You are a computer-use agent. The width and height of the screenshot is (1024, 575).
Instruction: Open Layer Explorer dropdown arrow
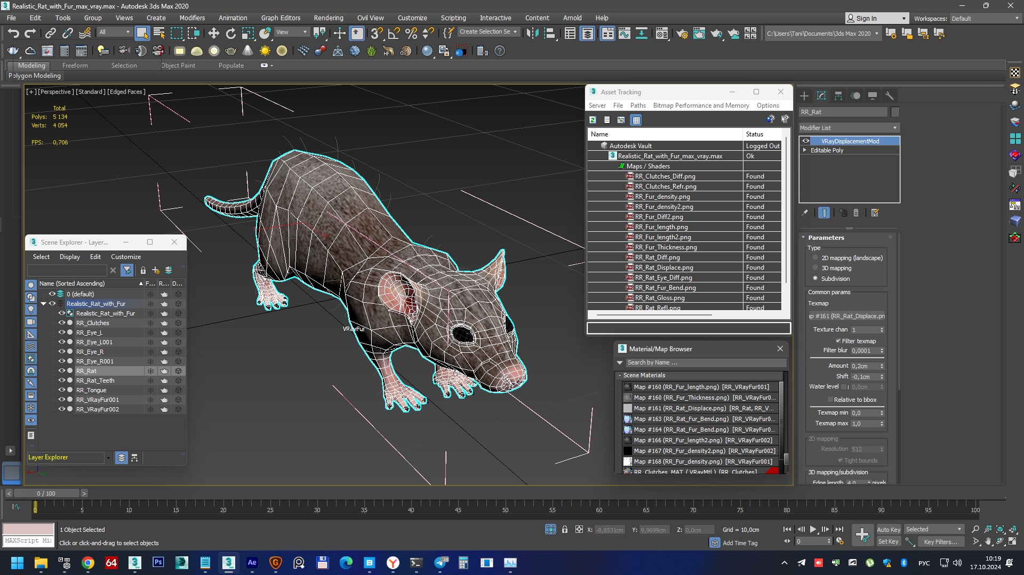coord(108,458)
